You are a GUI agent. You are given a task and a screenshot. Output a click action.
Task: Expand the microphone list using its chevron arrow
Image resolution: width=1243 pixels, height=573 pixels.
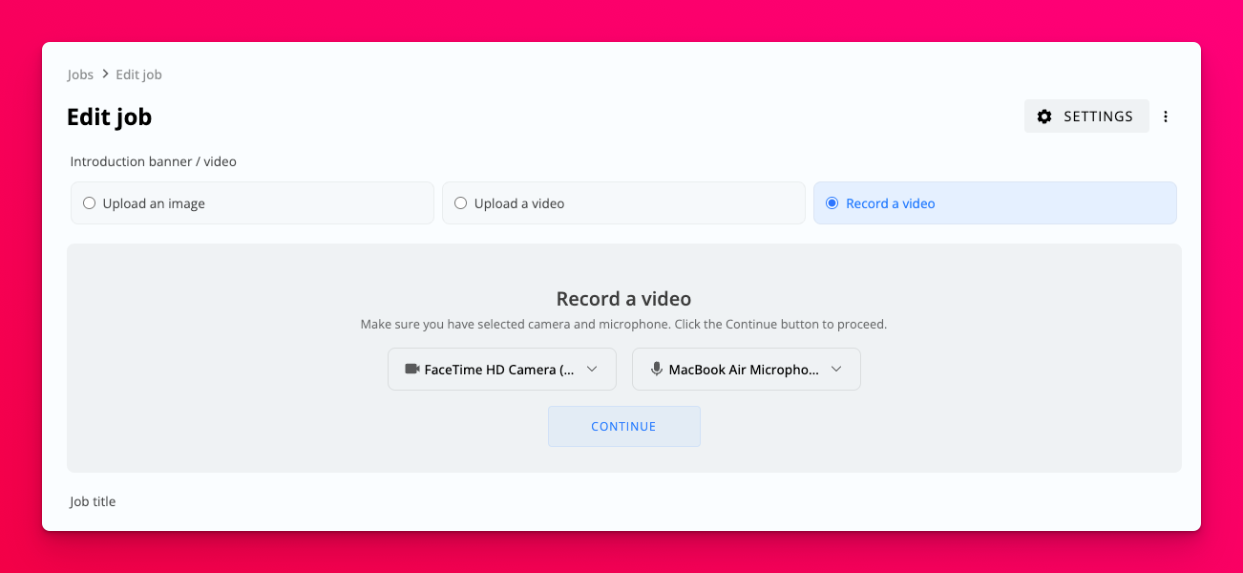point(836,370)
